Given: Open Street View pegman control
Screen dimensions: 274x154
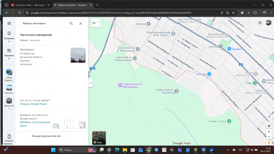Looking at the screenshot, I should 269,142.
